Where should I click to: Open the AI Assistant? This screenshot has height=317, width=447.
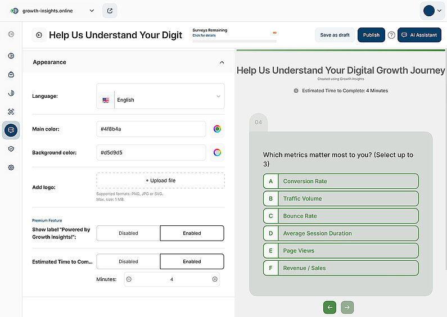[x=419, y=35]
